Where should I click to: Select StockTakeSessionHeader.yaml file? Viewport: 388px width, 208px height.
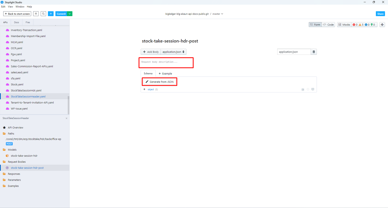pos(28,97)
